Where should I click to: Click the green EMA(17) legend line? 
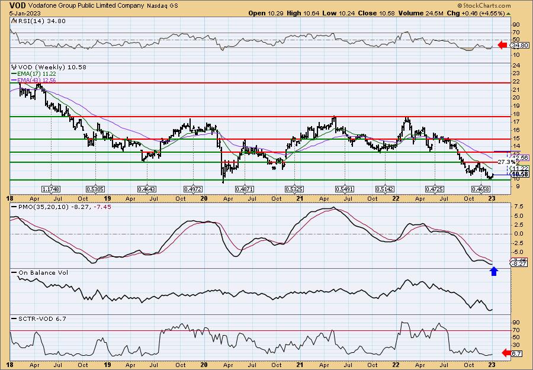14,74
